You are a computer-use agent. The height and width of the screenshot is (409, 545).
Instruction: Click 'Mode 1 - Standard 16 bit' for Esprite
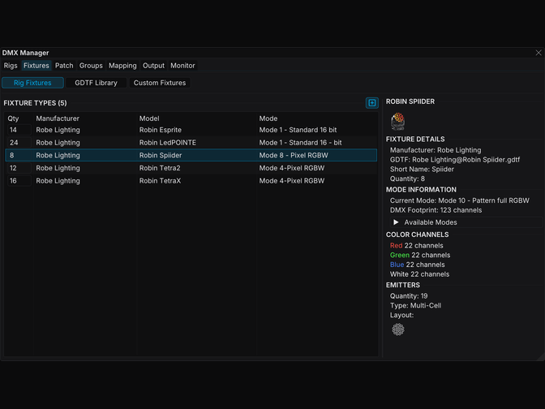(x=298, y=130)
